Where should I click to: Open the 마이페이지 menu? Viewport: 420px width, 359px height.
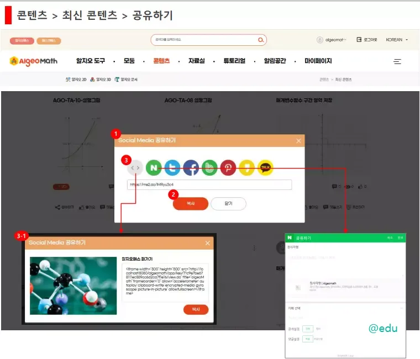[318, 61]
